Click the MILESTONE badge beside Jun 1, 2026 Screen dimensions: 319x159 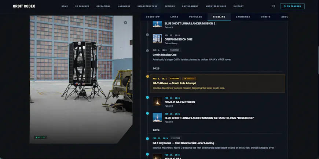coord(175,50)
